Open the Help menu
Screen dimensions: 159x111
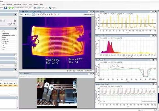pyautogui.click(x=41, y=5)
